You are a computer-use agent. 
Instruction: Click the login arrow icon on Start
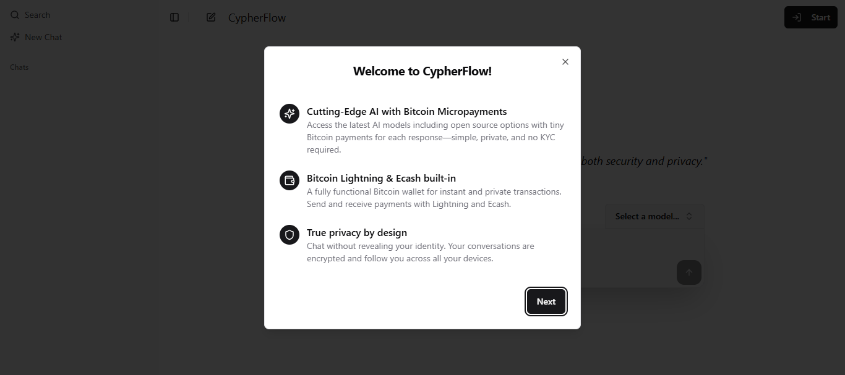[798, 17]
